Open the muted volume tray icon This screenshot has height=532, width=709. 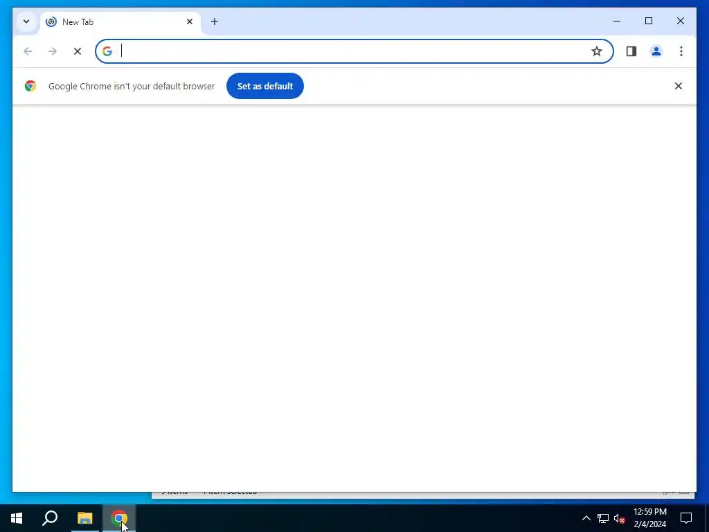[620, 518]
